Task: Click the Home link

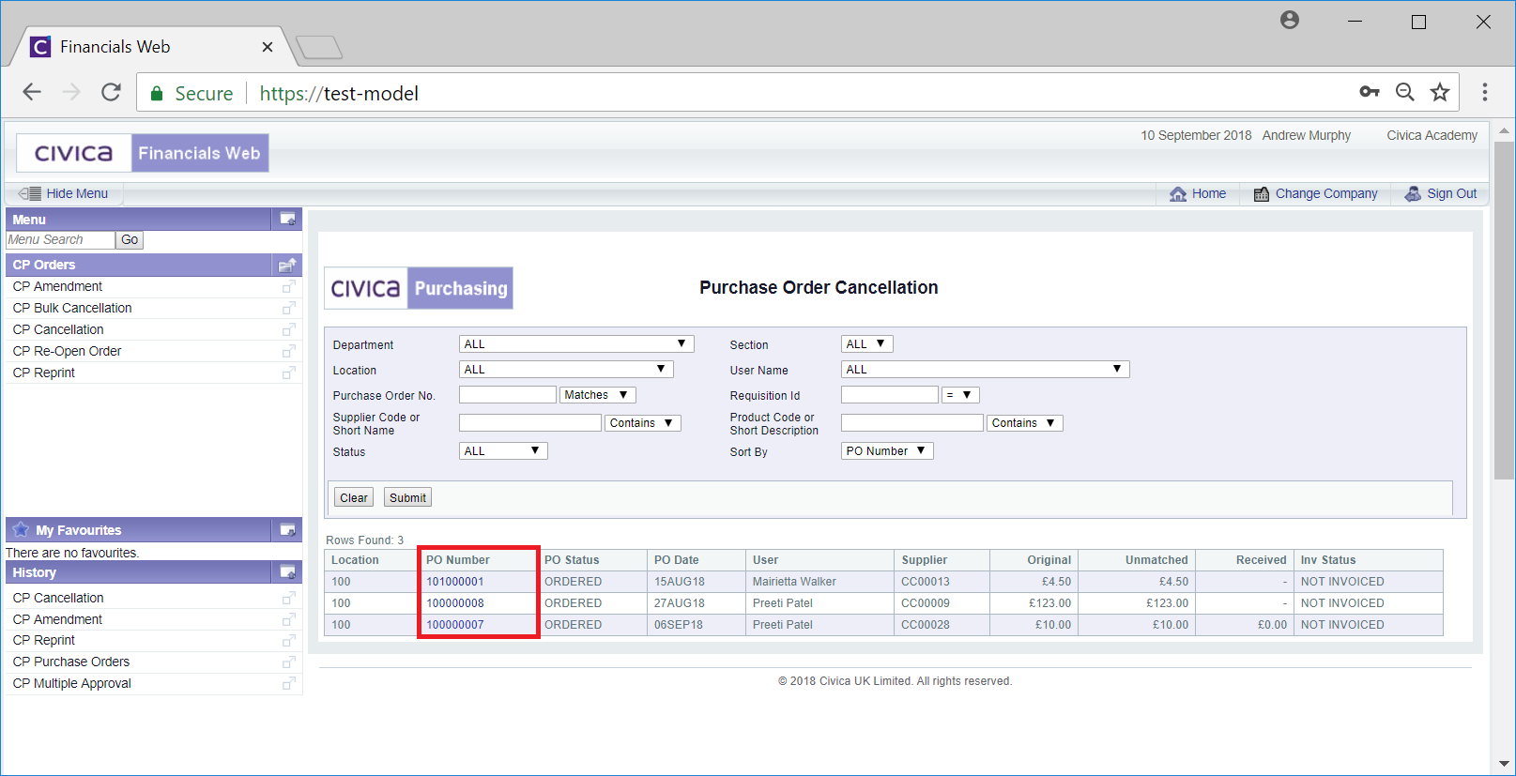Action: (1209, 193)
